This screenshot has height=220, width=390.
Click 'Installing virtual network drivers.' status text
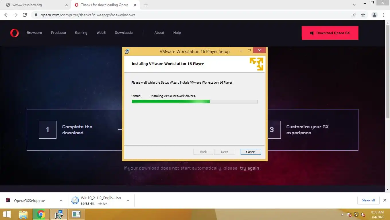point(173,96)
